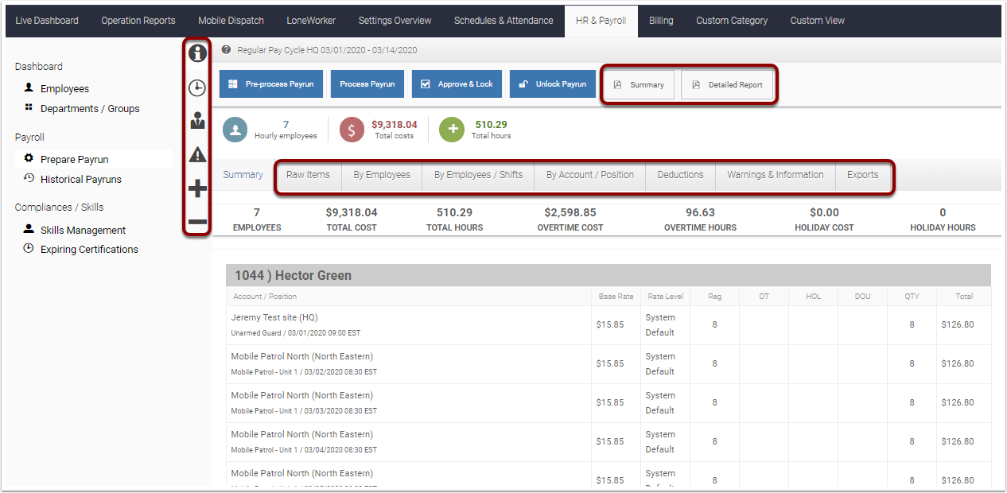This screenshot has height=493, width=1007.
Task: Open the HR & Payroll menu item
Action: click(x=601, y=20)
